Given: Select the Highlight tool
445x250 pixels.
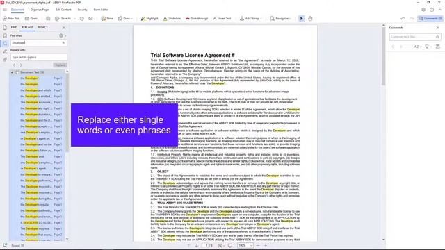Looking at the screenshot, I should [x=149, y=19].
